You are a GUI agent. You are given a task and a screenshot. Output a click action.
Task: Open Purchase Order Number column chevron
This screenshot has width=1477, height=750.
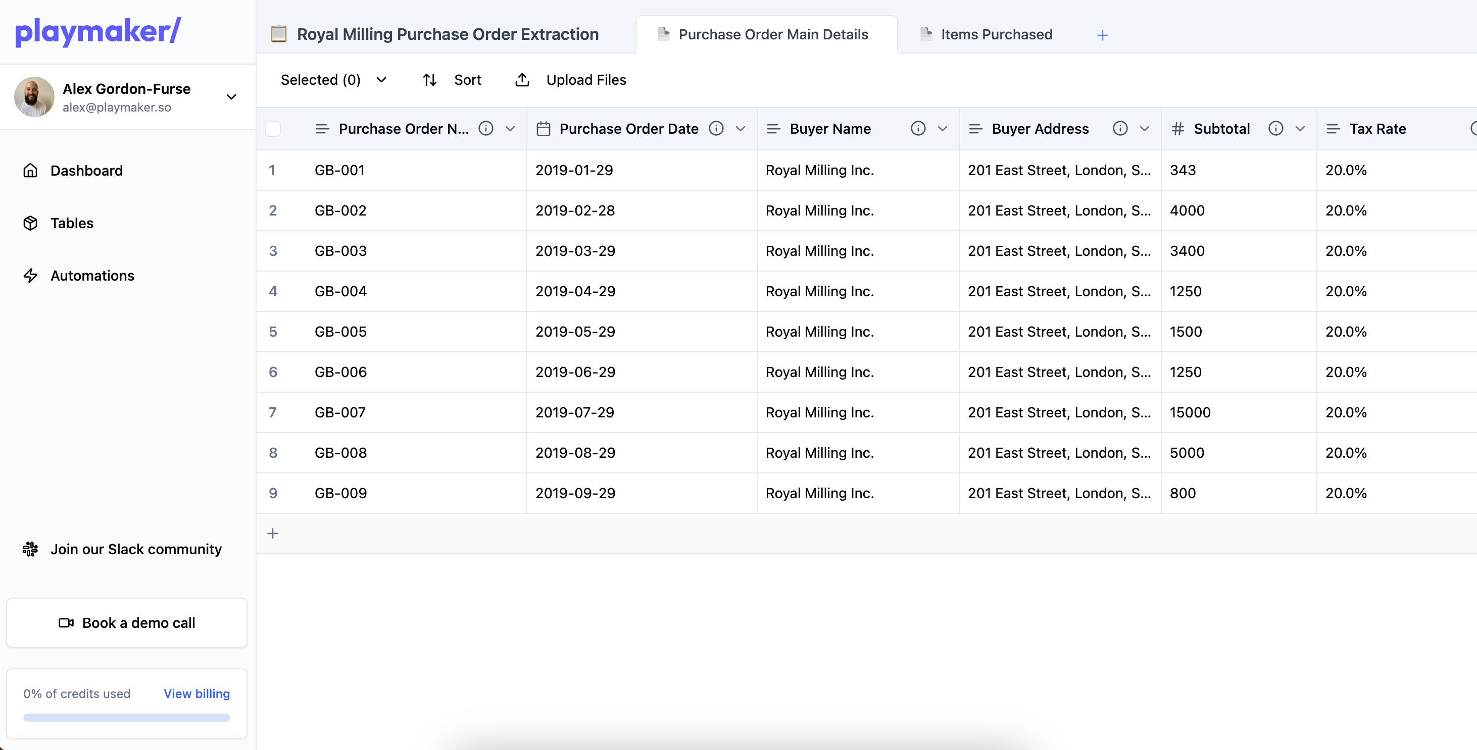click(x=510, y=128)
